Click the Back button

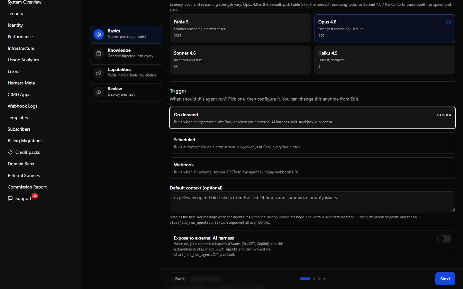[180, 279]
